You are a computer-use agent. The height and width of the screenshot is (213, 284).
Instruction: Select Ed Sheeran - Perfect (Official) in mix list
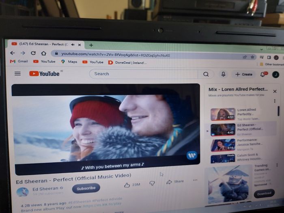[x=241, y=130]
